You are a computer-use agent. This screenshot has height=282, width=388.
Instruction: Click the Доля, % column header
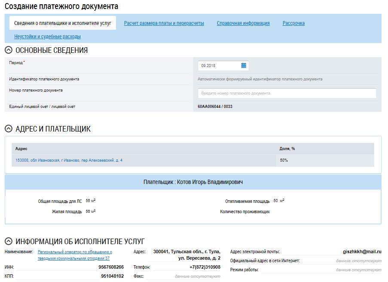pyautogui.click(x=287, y=149)
